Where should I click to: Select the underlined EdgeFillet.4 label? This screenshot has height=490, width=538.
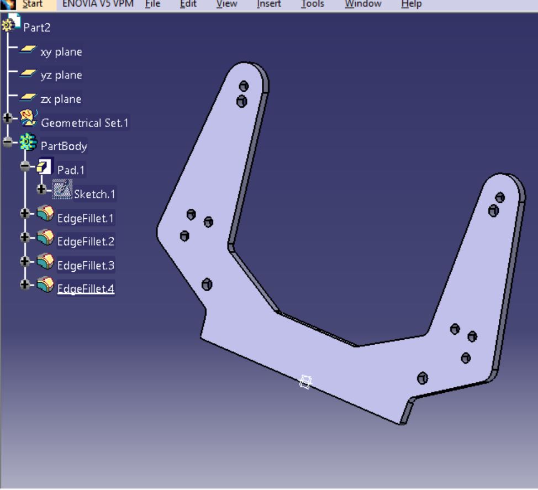coord(86,289)
